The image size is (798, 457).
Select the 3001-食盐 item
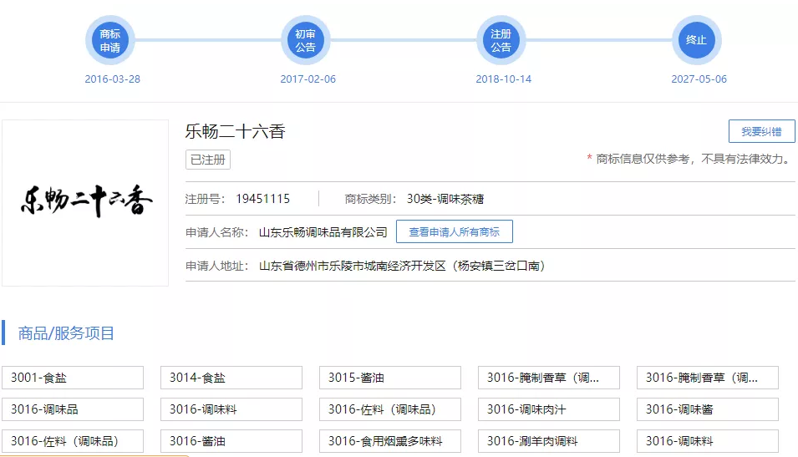(73, 378)
